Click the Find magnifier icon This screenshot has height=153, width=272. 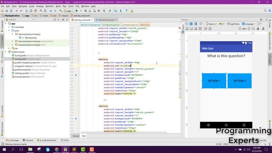coord(41,11)
